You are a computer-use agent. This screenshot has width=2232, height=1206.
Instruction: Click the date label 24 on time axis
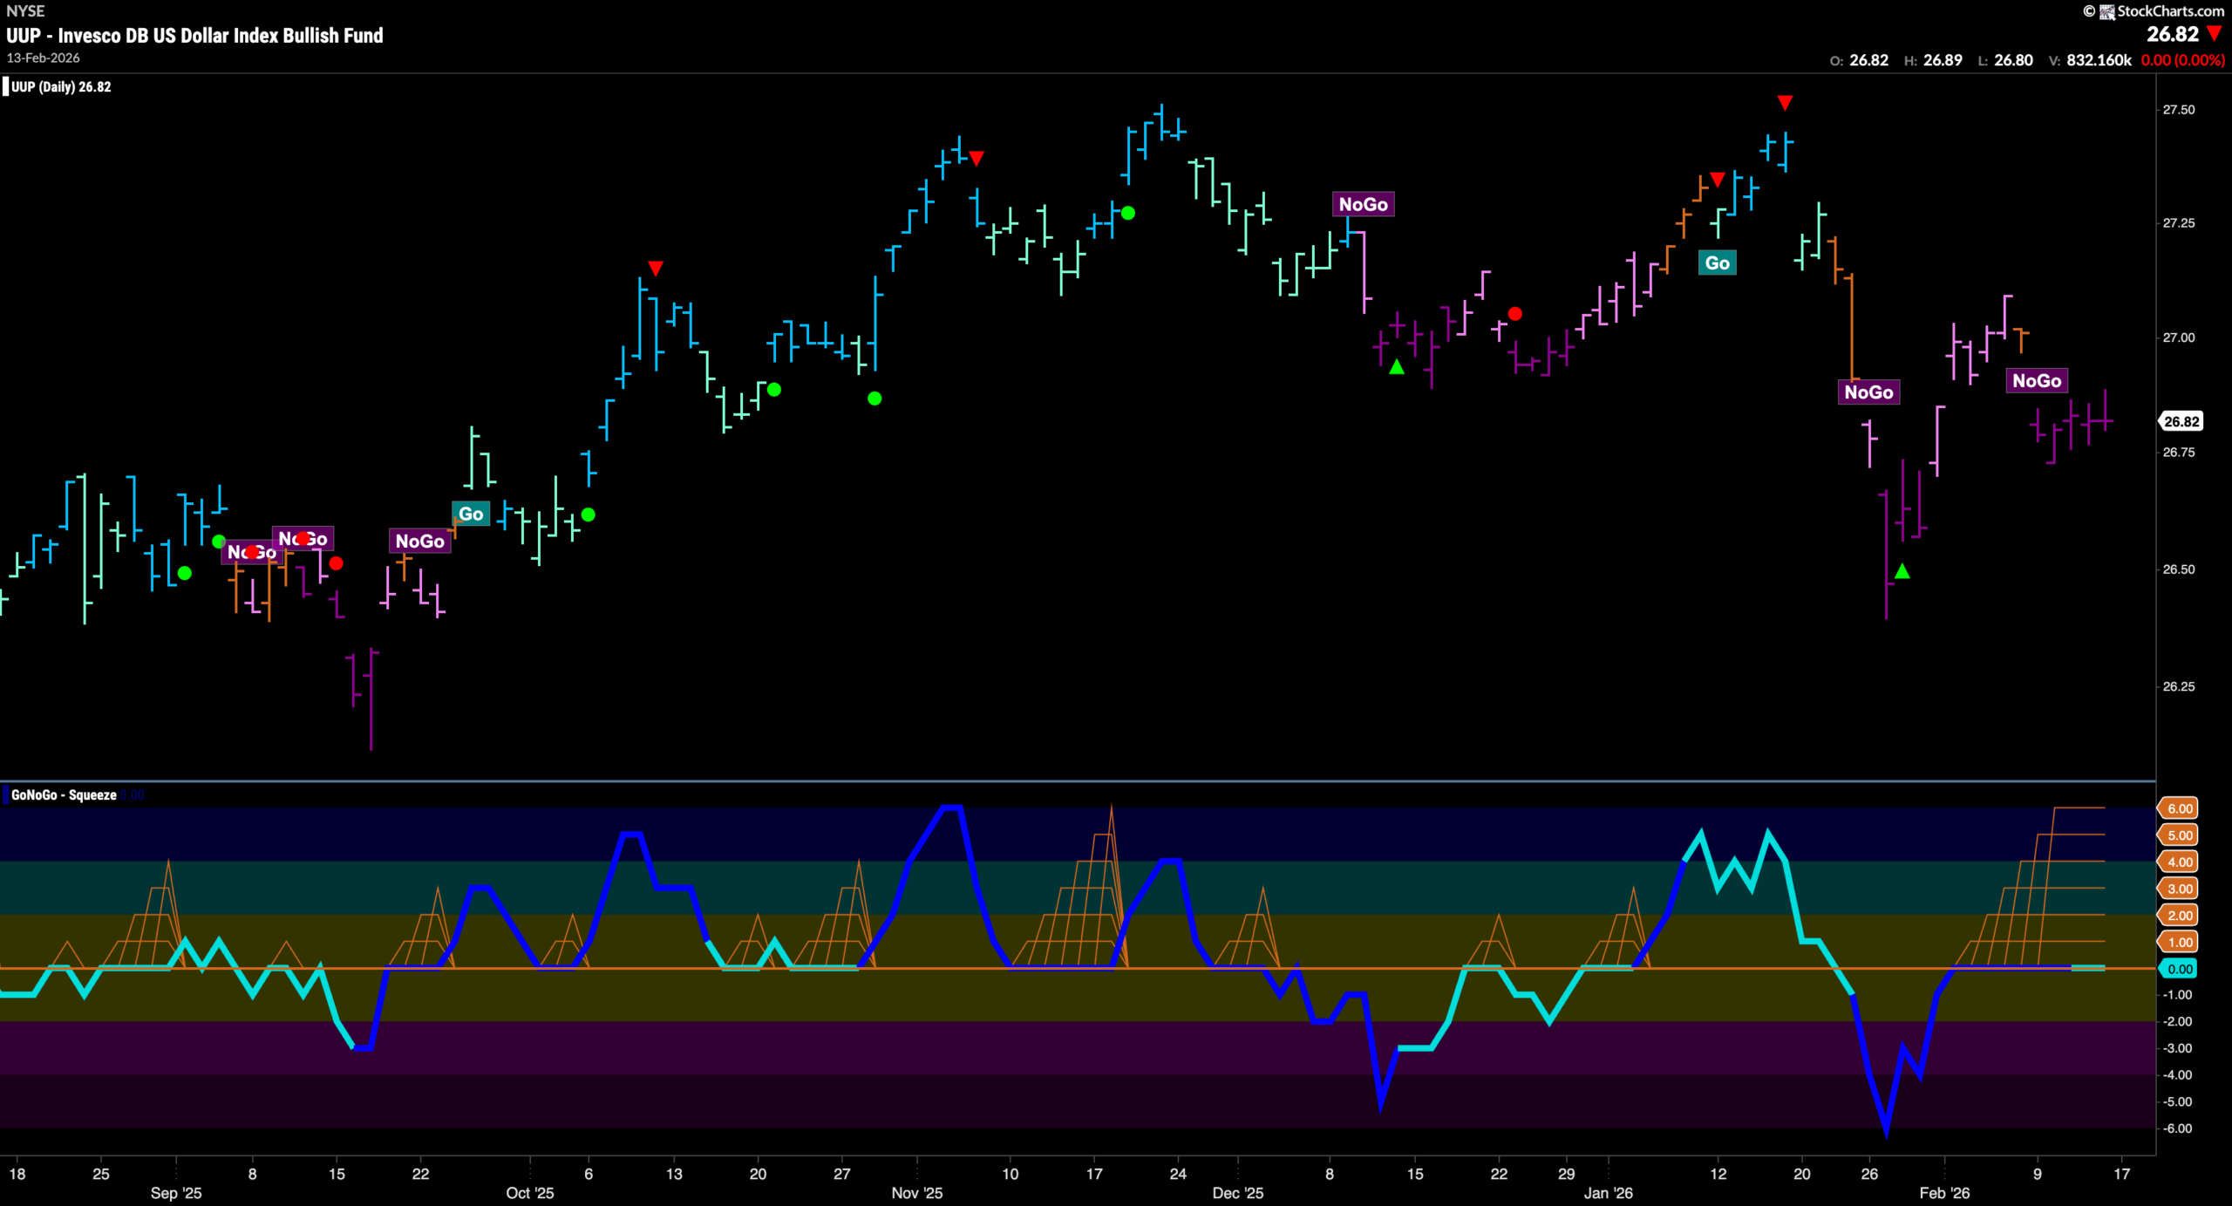pos(1178,1174)
